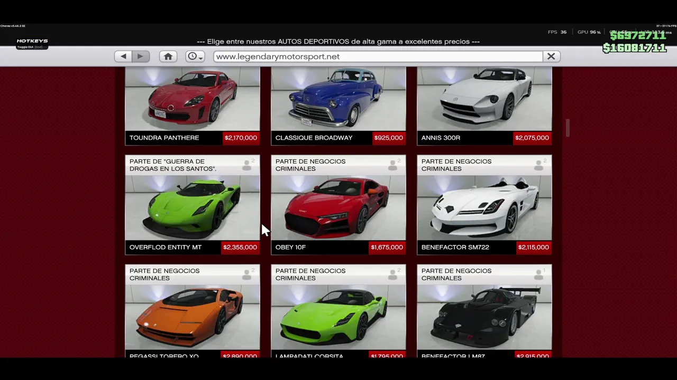Click seat-count icon on Benefactor LM87 card
The image size is (677, 380).
click(x=539, y=274)
